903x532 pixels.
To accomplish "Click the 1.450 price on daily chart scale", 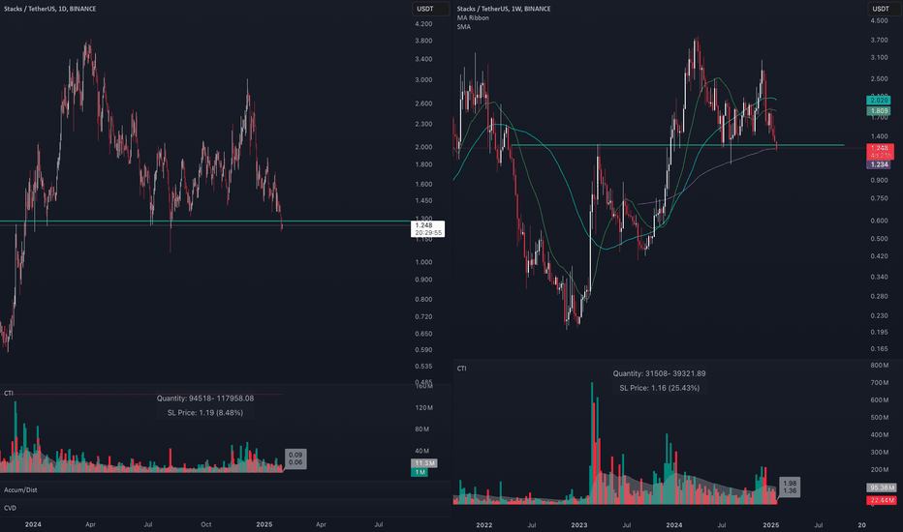I will coord(423,201).
